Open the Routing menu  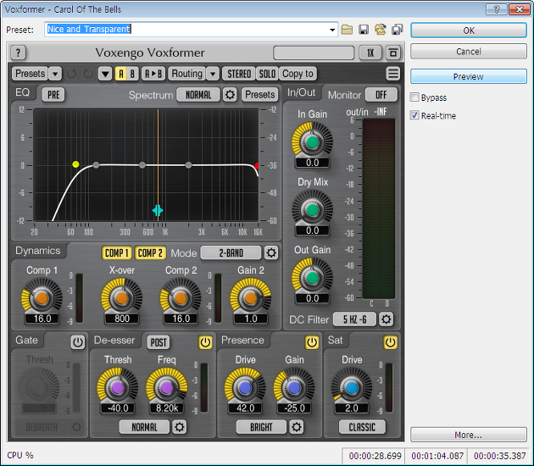point(187,74)
